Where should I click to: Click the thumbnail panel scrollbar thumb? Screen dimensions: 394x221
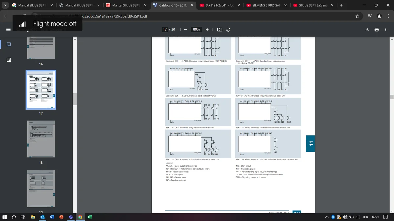click(75, 99)
